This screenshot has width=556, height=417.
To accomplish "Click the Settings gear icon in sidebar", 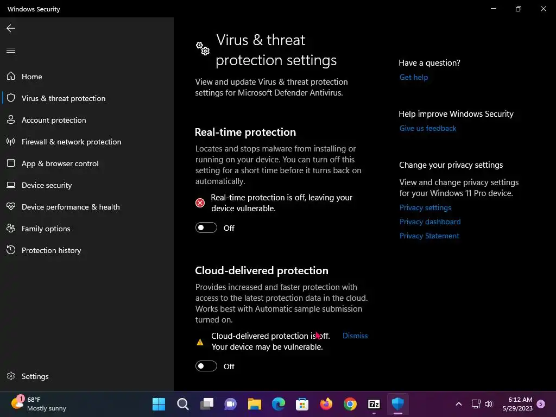I will click(x=11, y=376).
